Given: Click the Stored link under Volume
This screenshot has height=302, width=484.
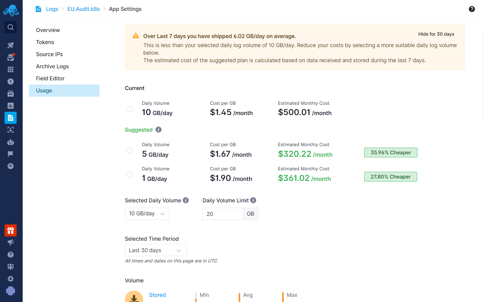Looking at the screenshot, I should 157,295.
